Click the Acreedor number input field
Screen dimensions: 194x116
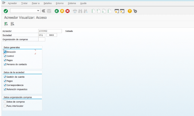50,31
